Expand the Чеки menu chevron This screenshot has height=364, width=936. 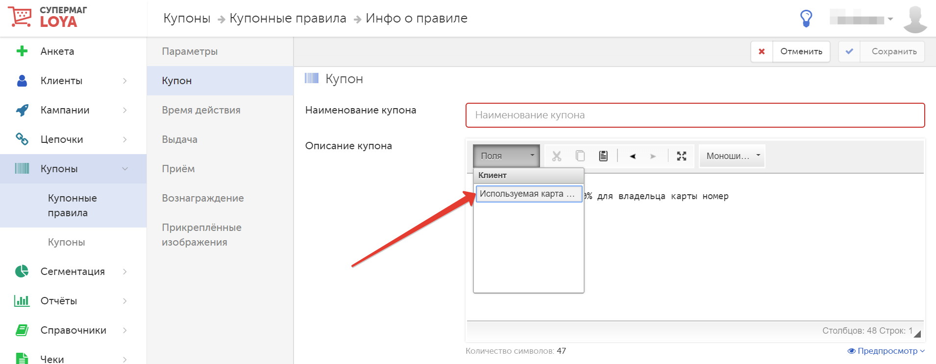pos(125,359)
